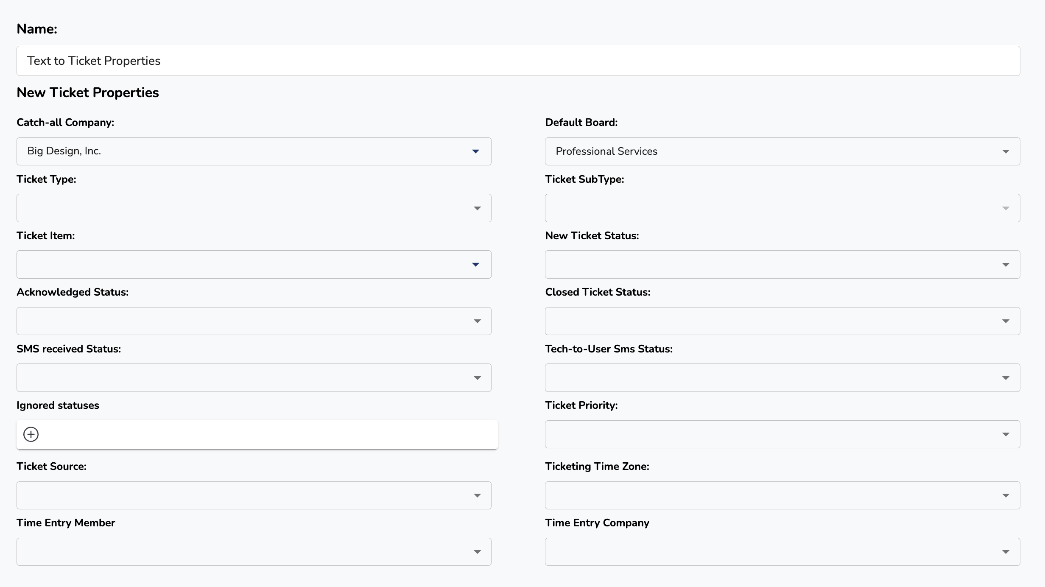Click the Ignored statuses white box
The height and width of the screenshot is (587, 1045).
coord(271,434)
